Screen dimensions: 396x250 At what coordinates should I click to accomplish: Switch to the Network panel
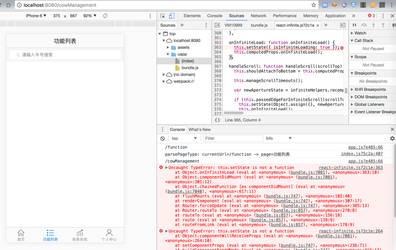click(x=258, y=16)
